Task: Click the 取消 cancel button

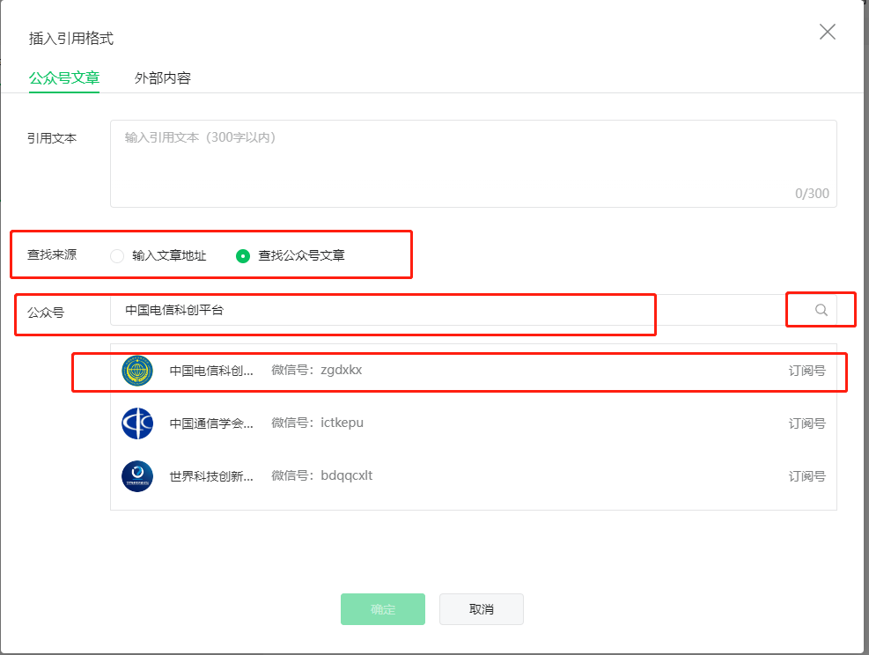Action: tap(481, 609)
